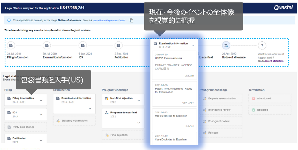Click the Filing column heading

(x=8, y=90)
